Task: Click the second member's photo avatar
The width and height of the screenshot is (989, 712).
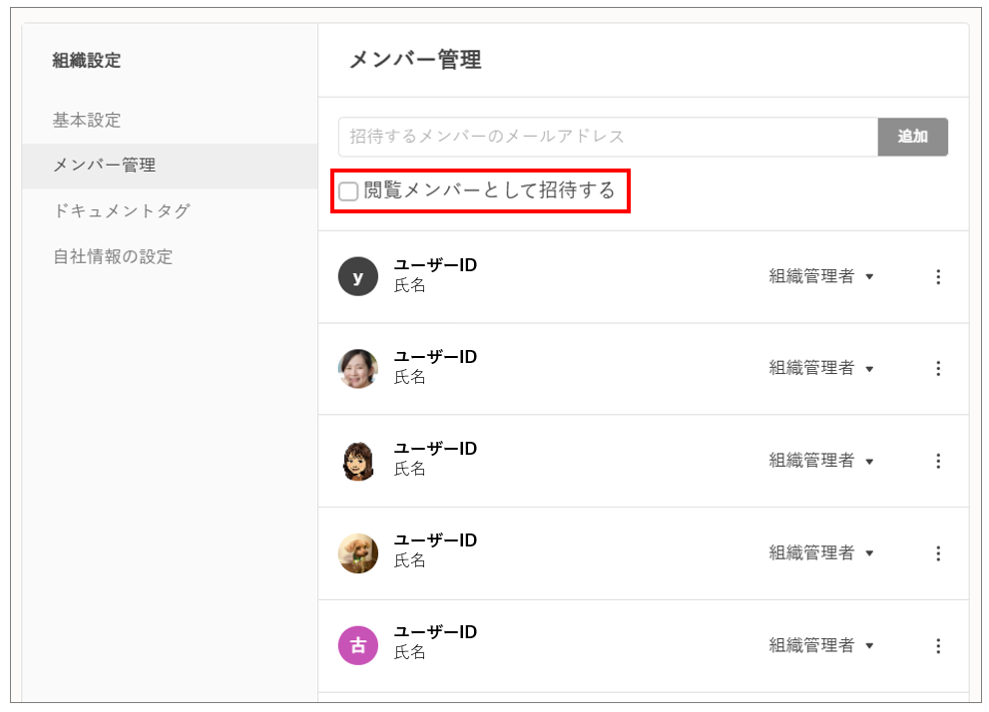Action: [358, 369]
